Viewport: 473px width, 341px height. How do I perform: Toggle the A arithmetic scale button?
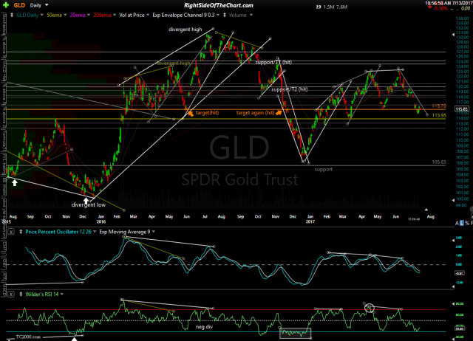457,223
